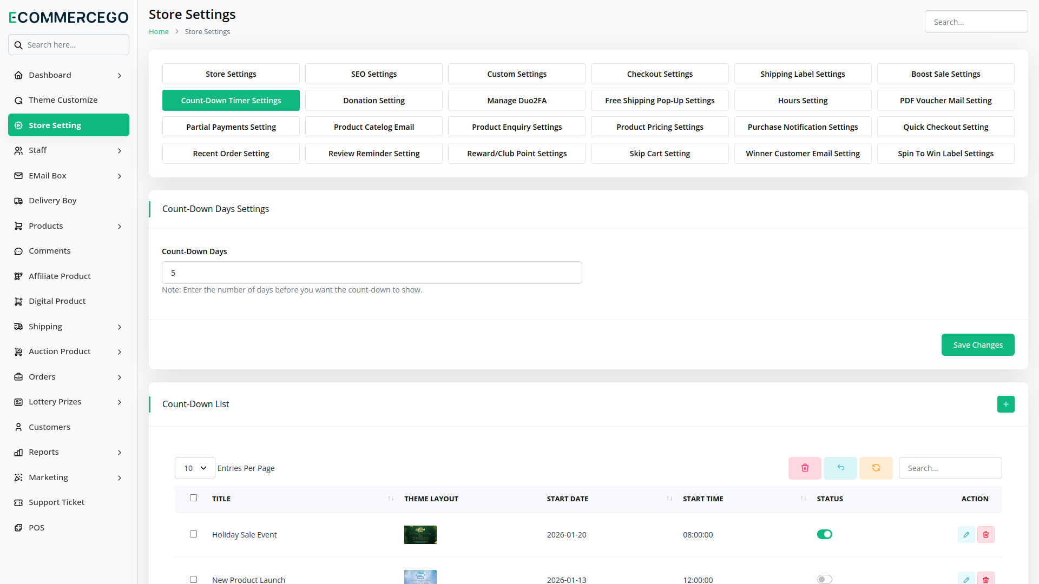The width and height of the screenshot is (1039, 584).
Task: Enable the New Product Launch status toggle
Action: [824, 579]
